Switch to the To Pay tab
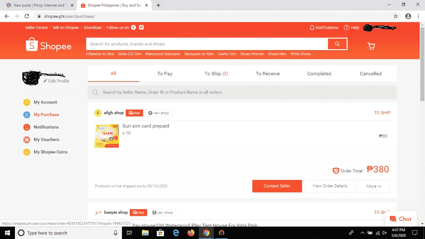This screenshot has height=239, width=425. [x=165, y=74]
